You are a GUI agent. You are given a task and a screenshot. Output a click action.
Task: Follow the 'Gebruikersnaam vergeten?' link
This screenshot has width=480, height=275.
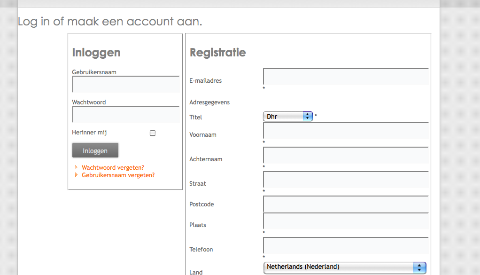pos(118,175)
